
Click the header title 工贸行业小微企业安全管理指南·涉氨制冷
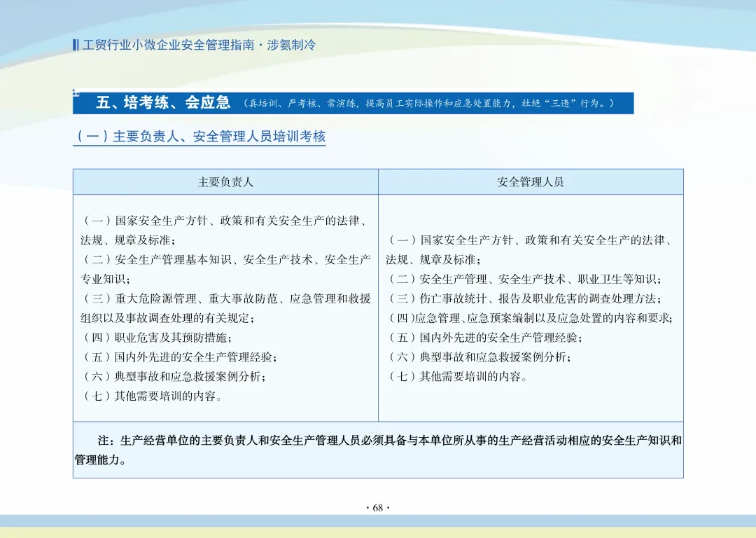pyautogui.click(x=199, y=45)
